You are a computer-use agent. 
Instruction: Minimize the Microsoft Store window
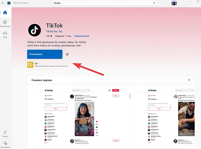(x=190, y=1)
